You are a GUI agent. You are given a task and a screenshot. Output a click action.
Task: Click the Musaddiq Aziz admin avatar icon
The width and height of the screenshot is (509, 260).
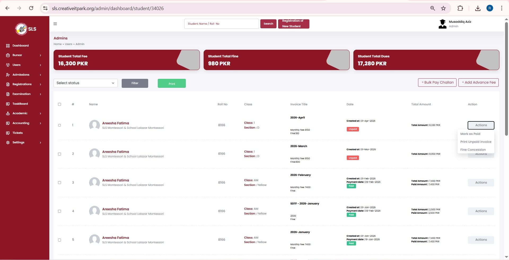pos(442,24)
